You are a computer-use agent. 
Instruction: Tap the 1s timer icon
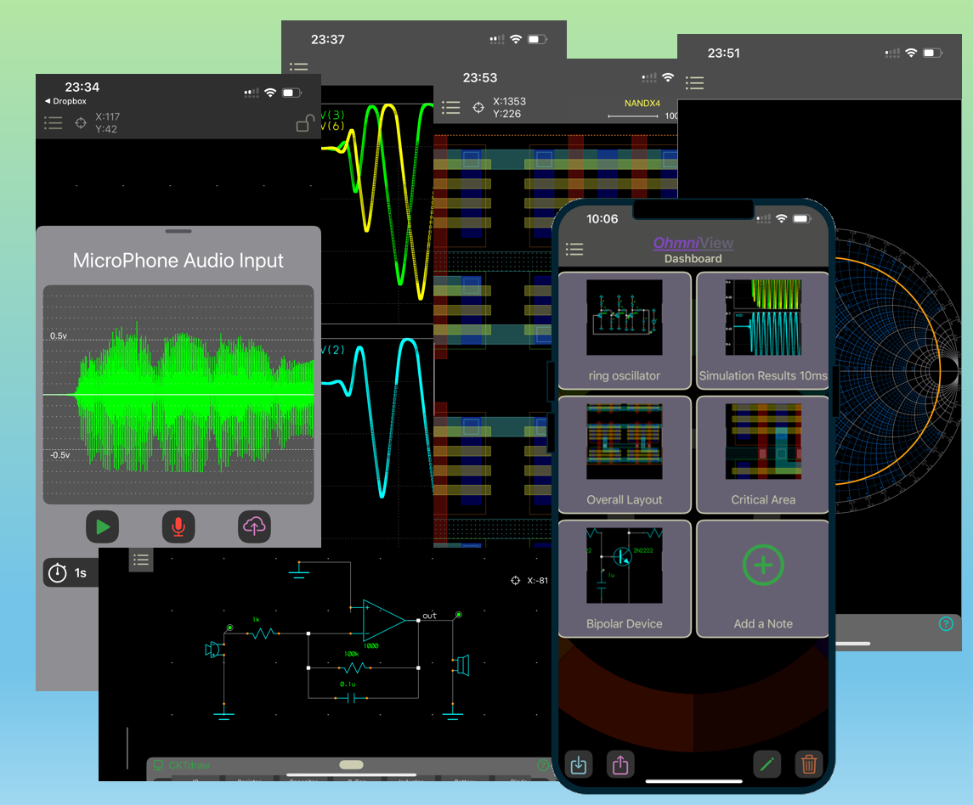(x=58, y=572)
